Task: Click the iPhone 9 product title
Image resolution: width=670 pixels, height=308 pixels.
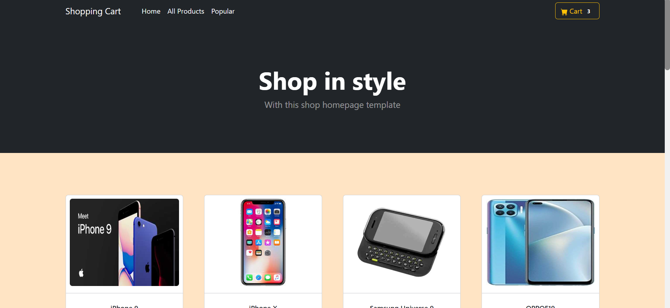Action: [x=124, y=306]
